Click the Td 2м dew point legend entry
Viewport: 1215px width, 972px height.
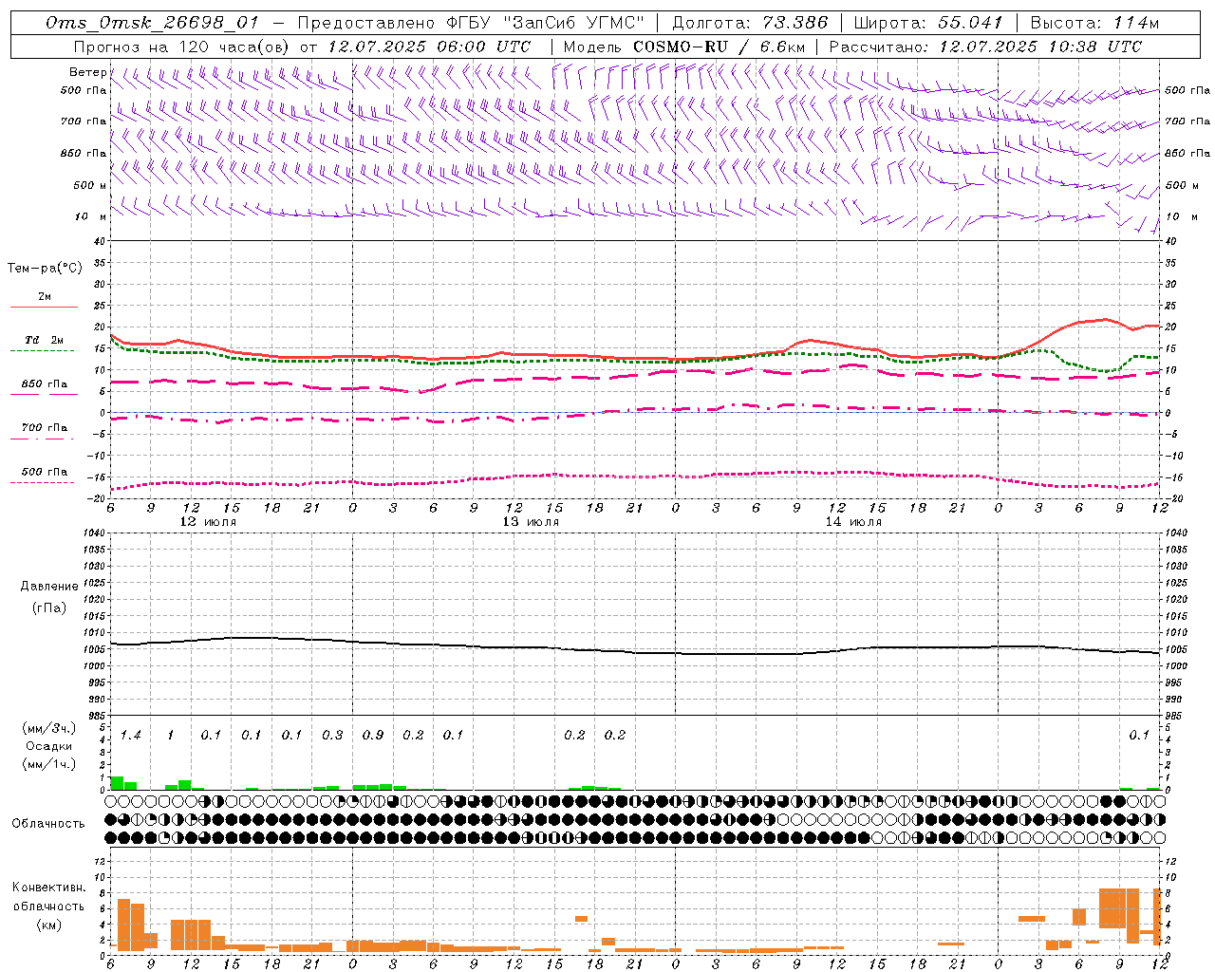point(45,340)
